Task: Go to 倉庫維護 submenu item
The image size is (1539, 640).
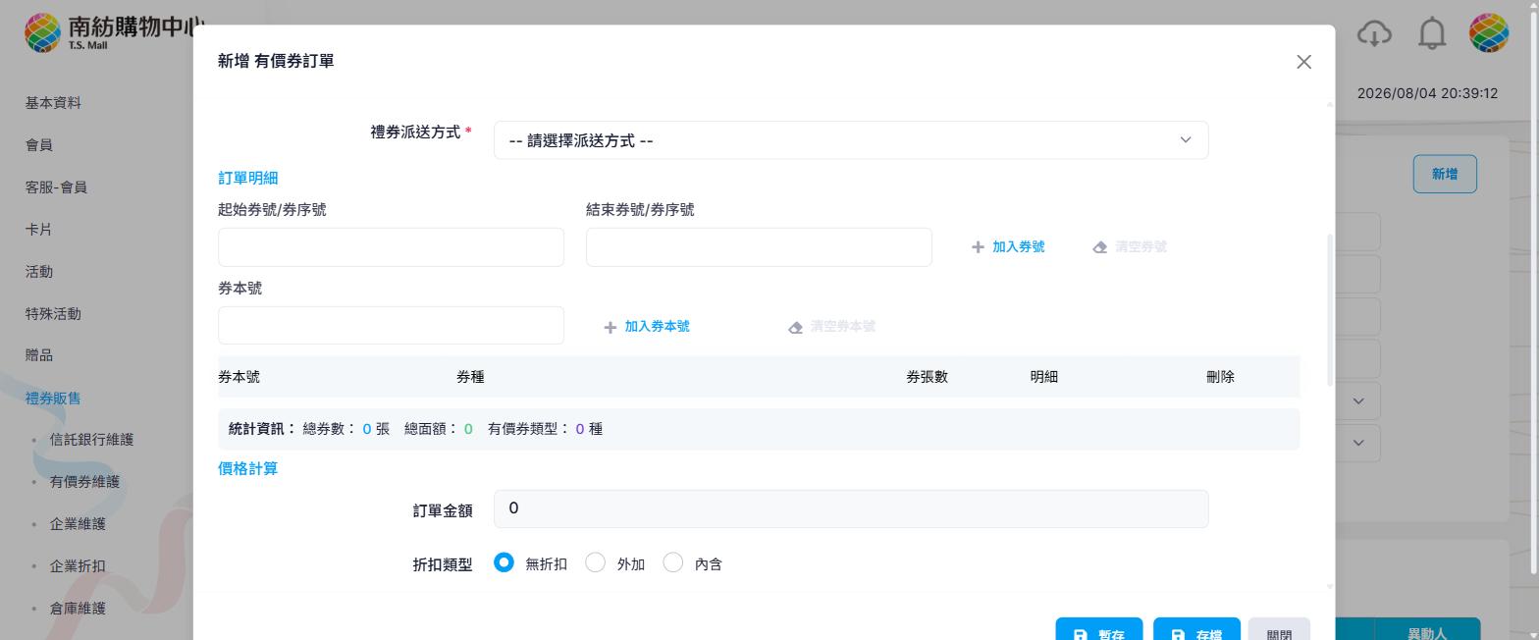Action: coord(78,609)
